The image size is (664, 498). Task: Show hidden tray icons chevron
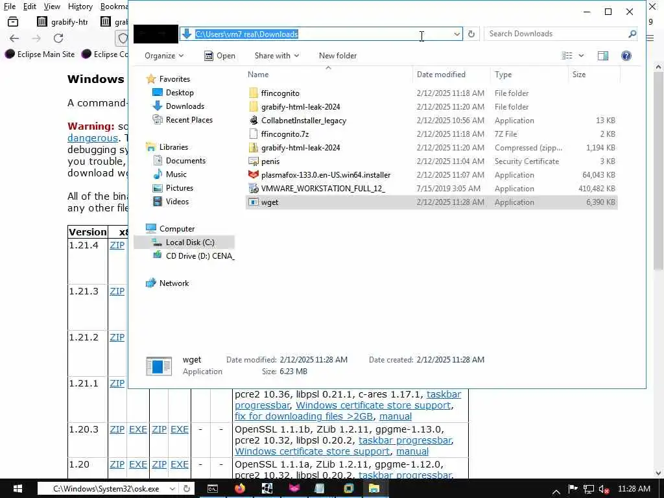tap(556, 490)
